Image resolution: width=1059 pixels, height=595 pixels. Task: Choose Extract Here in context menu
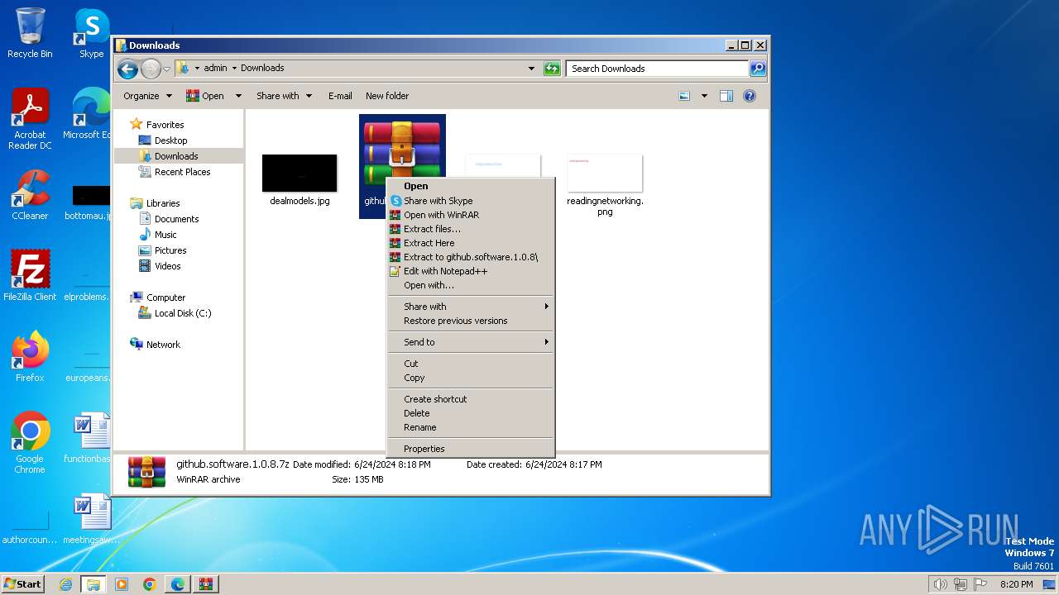click(471, 243)
